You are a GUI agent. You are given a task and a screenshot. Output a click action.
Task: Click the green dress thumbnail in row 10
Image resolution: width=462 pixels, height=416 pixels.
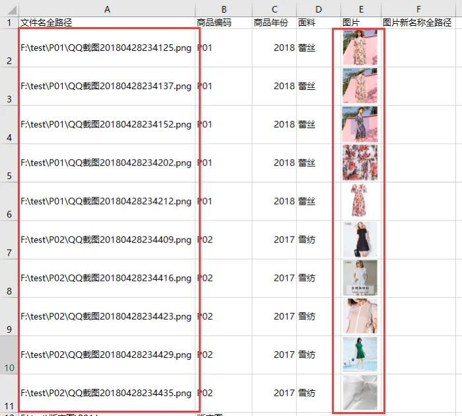click(x=360, y=355)
